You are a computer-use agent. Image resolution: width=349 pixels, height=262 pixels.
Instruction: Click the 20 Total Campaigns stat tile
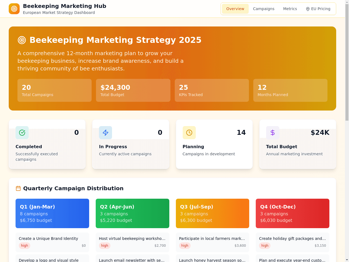[55, 90]
